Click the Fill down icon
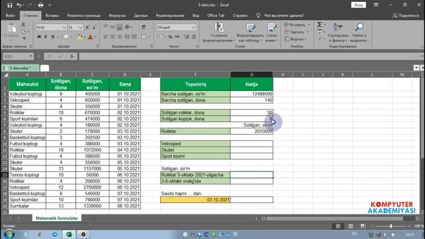The width and height of the screenshot is (425, 239). [x=319, y=32]
